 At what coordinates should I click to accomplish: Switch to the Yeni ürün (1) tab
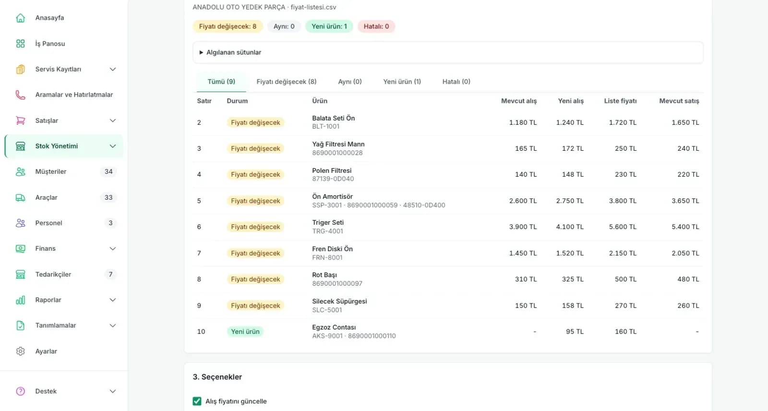point(402,82)
